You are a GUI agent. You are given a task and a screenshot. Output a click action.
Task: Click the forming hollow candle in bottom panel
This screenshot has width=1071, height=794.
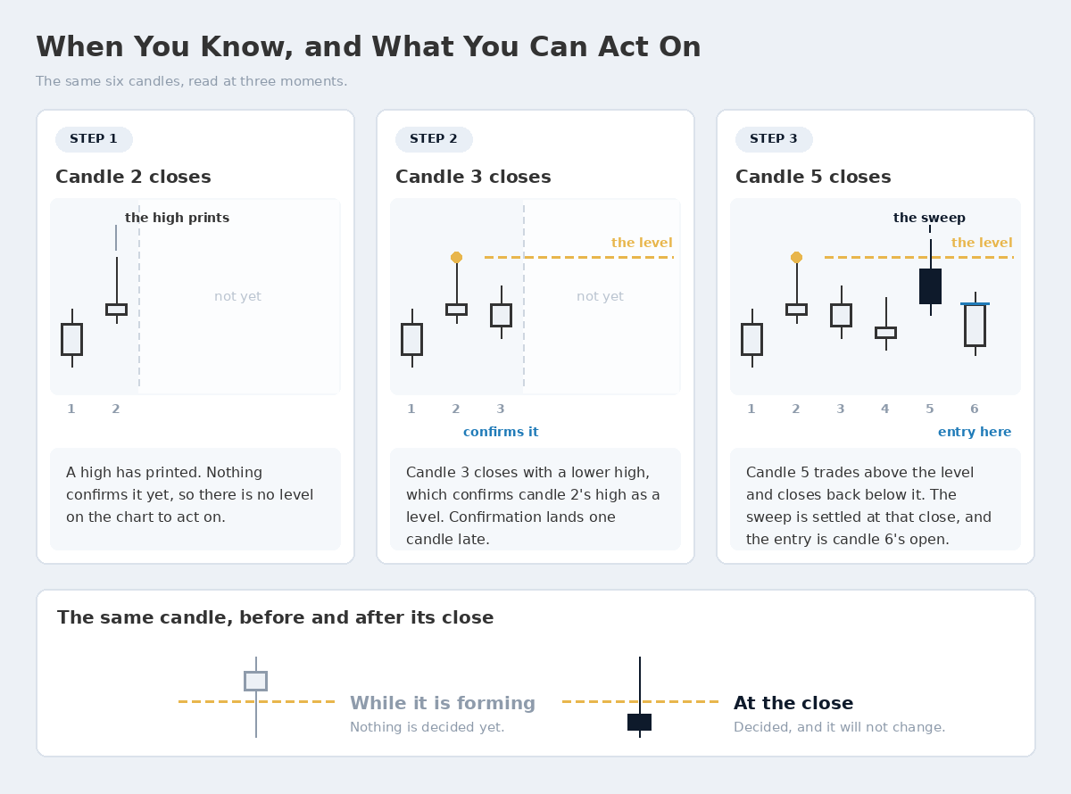pyautogui.click(x=255, y=681)
